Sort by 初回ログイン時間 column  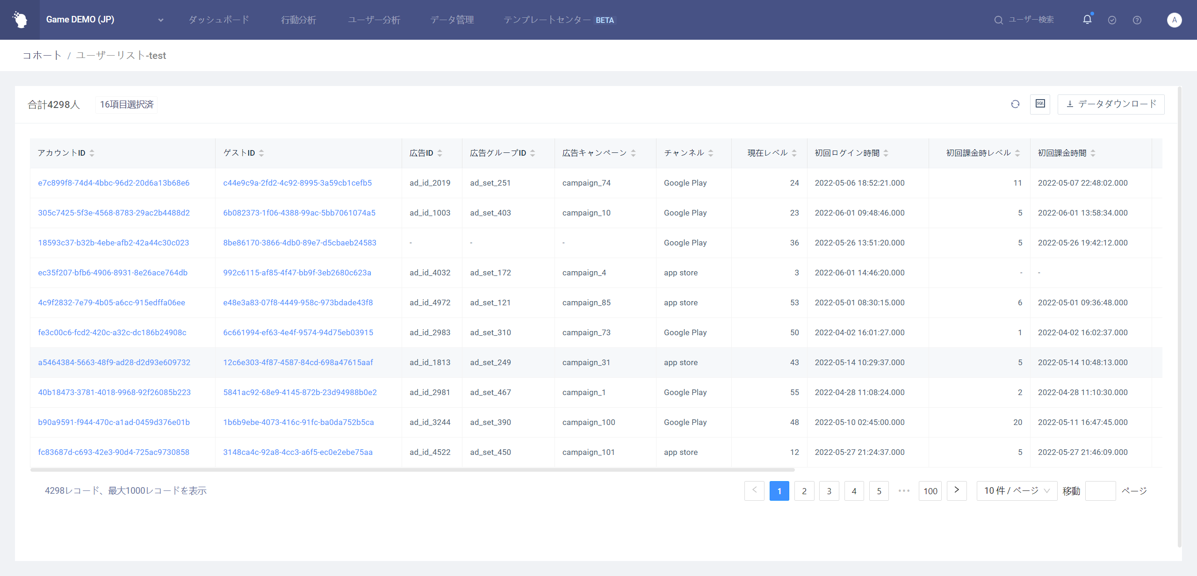click(886, 153)
